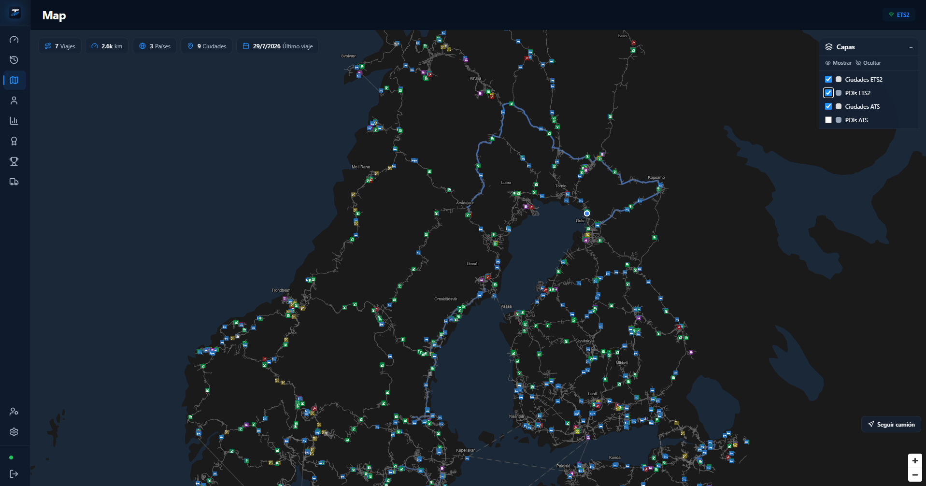
Task: Click the Luleå city label on map
Action: 506,183
